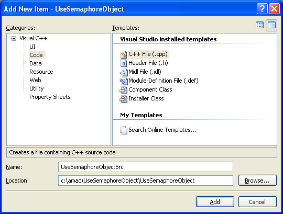This screenshot has height=214, width=283.
Task: Choose the Installer Class template label
Action: 146,98
